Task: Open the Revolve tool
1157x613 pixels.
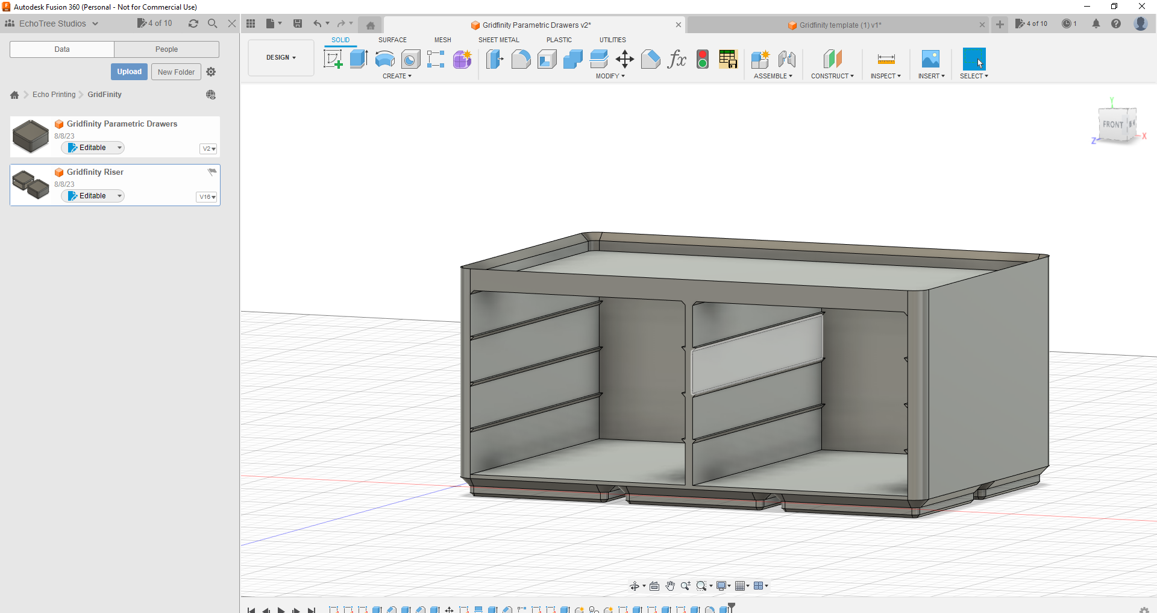Action: pos(384,59)
